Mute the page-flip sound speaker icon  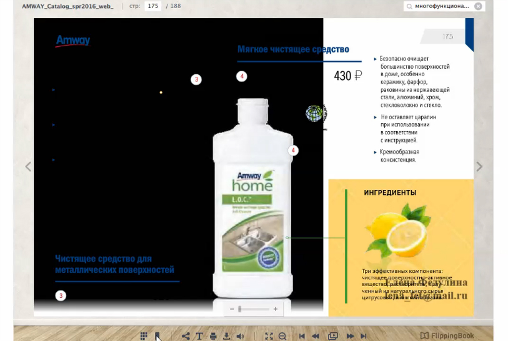click(240, 336)
